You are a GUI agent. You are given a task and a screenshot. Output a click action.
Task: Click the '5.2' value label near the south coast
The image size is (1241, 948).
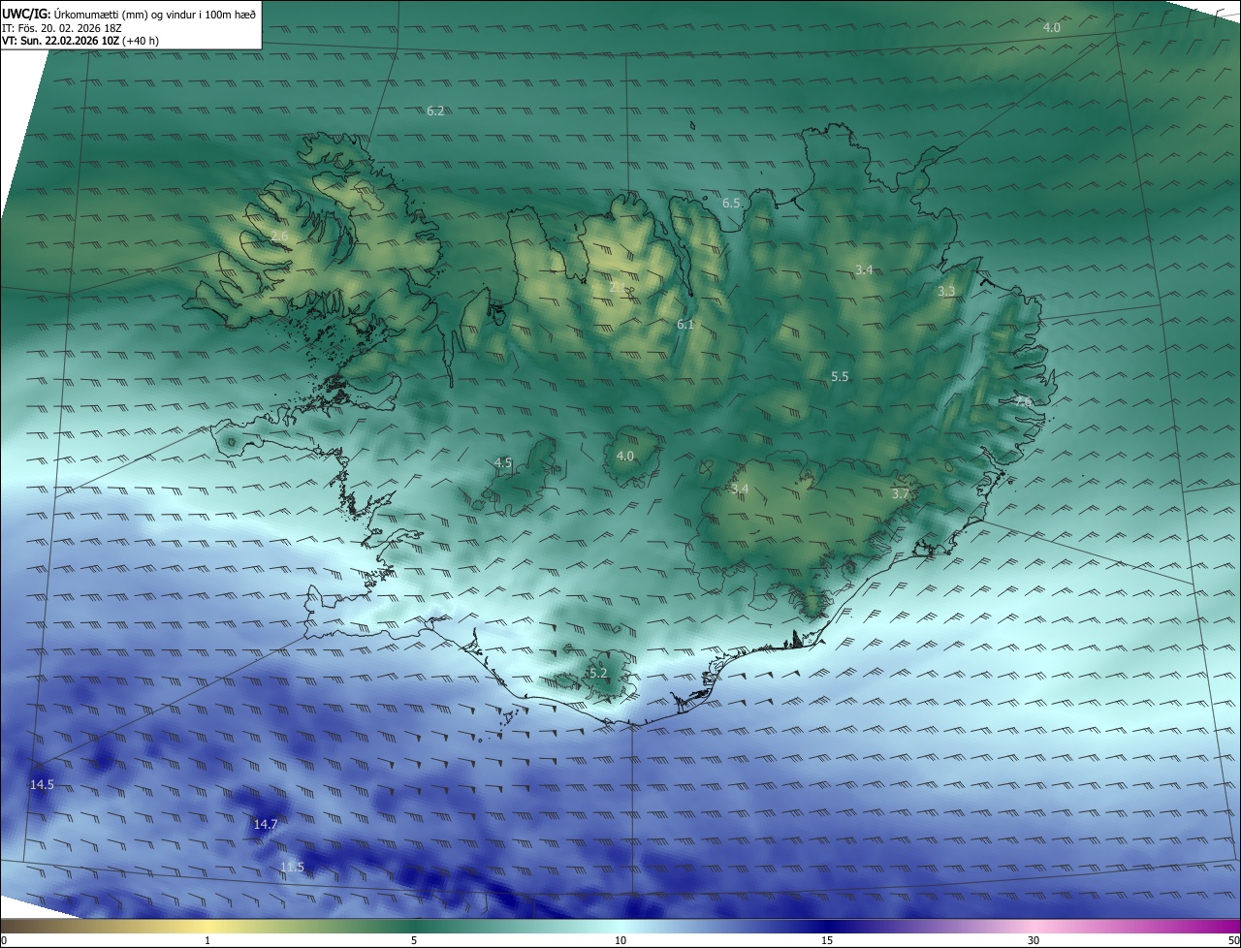point(597,674)
